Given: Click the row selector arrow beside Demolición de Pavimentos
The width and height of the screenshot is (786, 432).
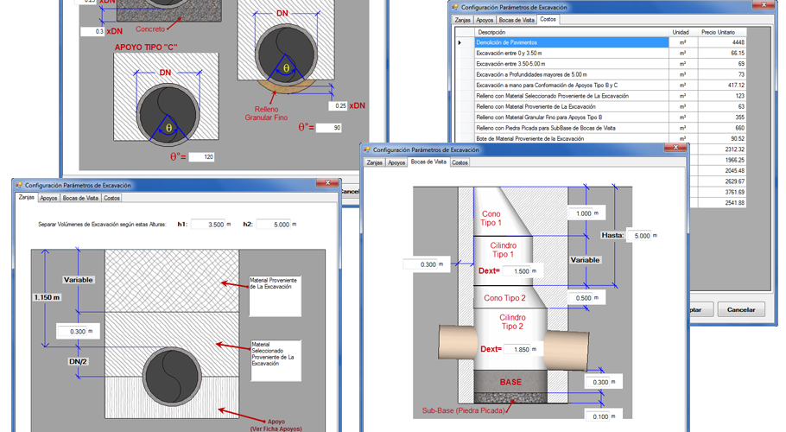Looking at the screenshot, I should [460, 42].
